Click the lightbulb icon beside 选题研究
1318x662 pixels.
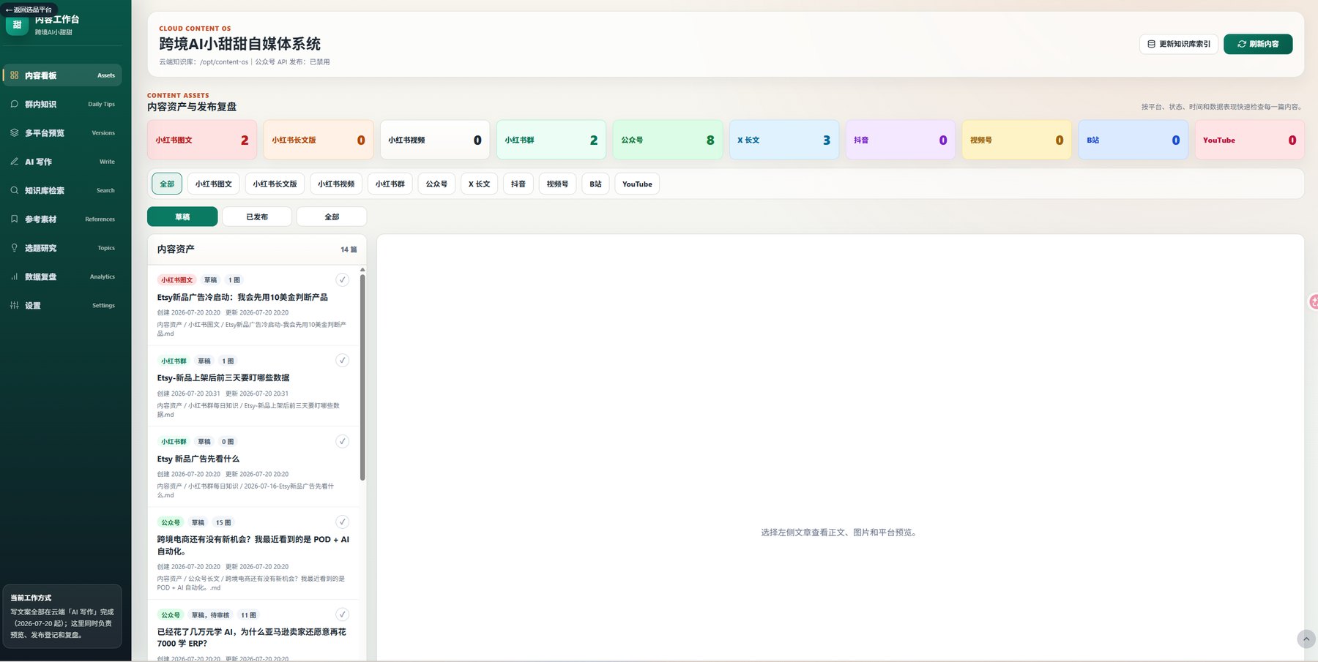point(14,248)
